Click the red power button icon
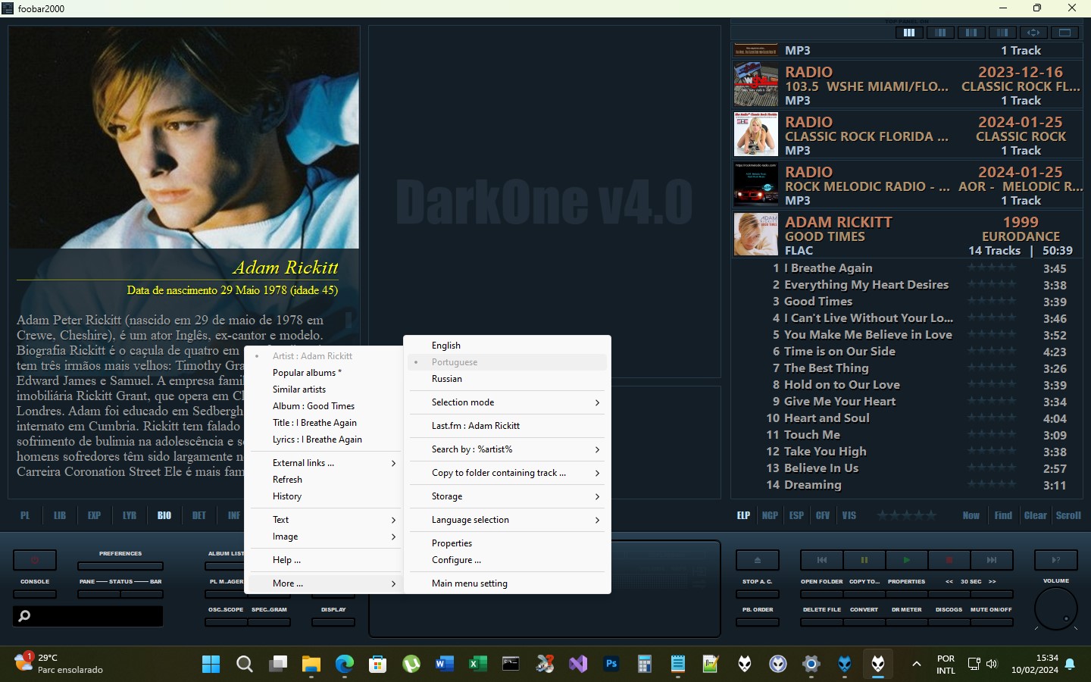Image resolution: width=1091 pixels, height=682 pixels. (35, 560)
